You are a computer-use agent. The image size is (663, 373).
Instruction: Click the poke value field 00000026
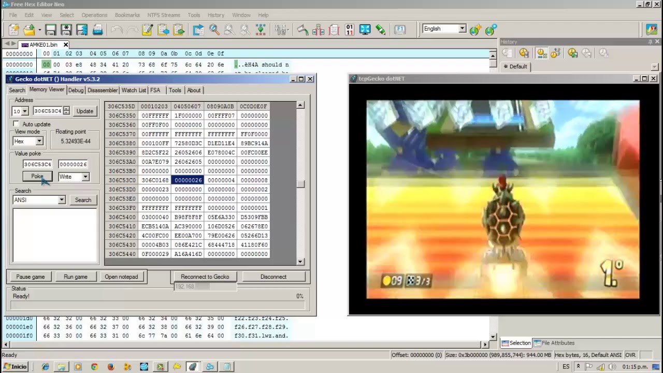(73, 164)
